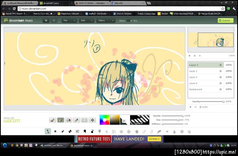Select the deviantART muro browser tab

[x=56, y=3]
